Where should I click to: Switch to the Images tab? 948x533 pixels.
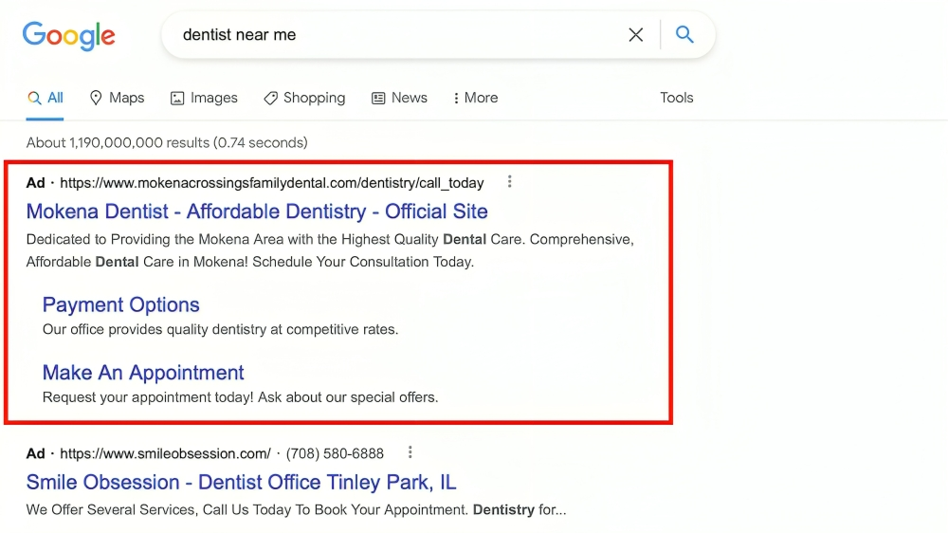point(204,98)
